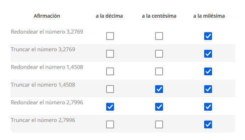Check 'a la décima' for Truncar 2,7996
The image size is (245, 140).
coord(110,124)
